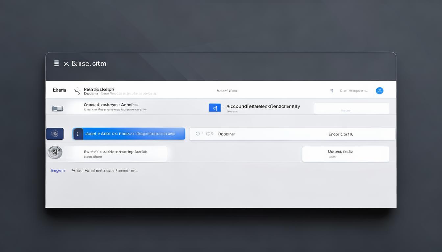Image resolution: width=442 pixels, height=252 pixels.
Task: Click the dark navy tile with swirl icon
Action: [x=55, y=134]
